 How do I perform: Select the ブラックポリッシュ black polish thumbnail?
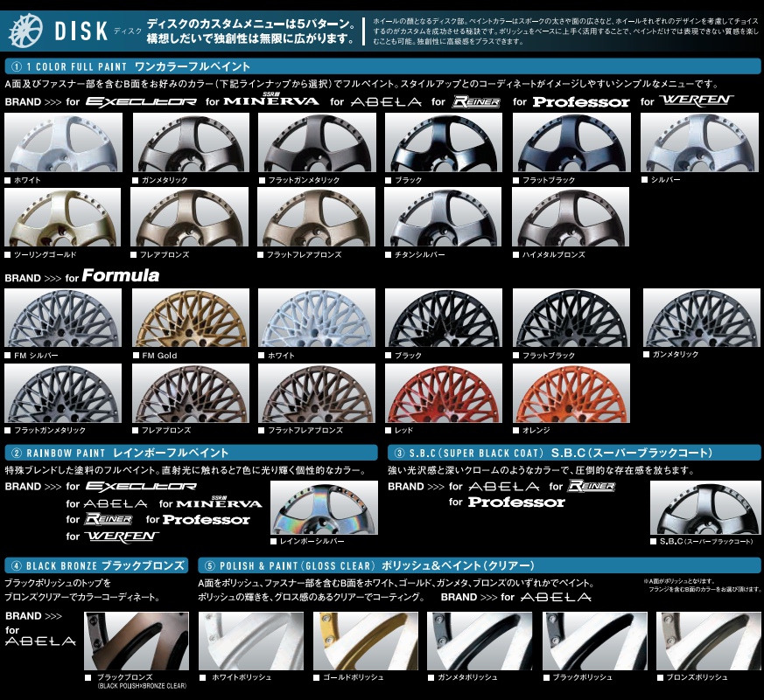(595, 641)
